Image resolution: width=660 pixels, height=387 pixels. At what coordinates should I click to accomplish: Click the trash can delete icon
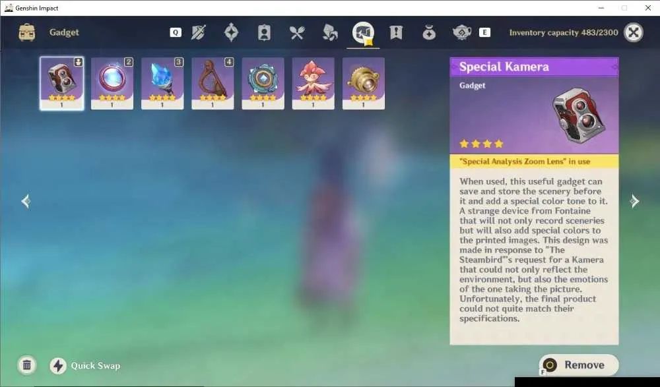click(x=27, y=365)
